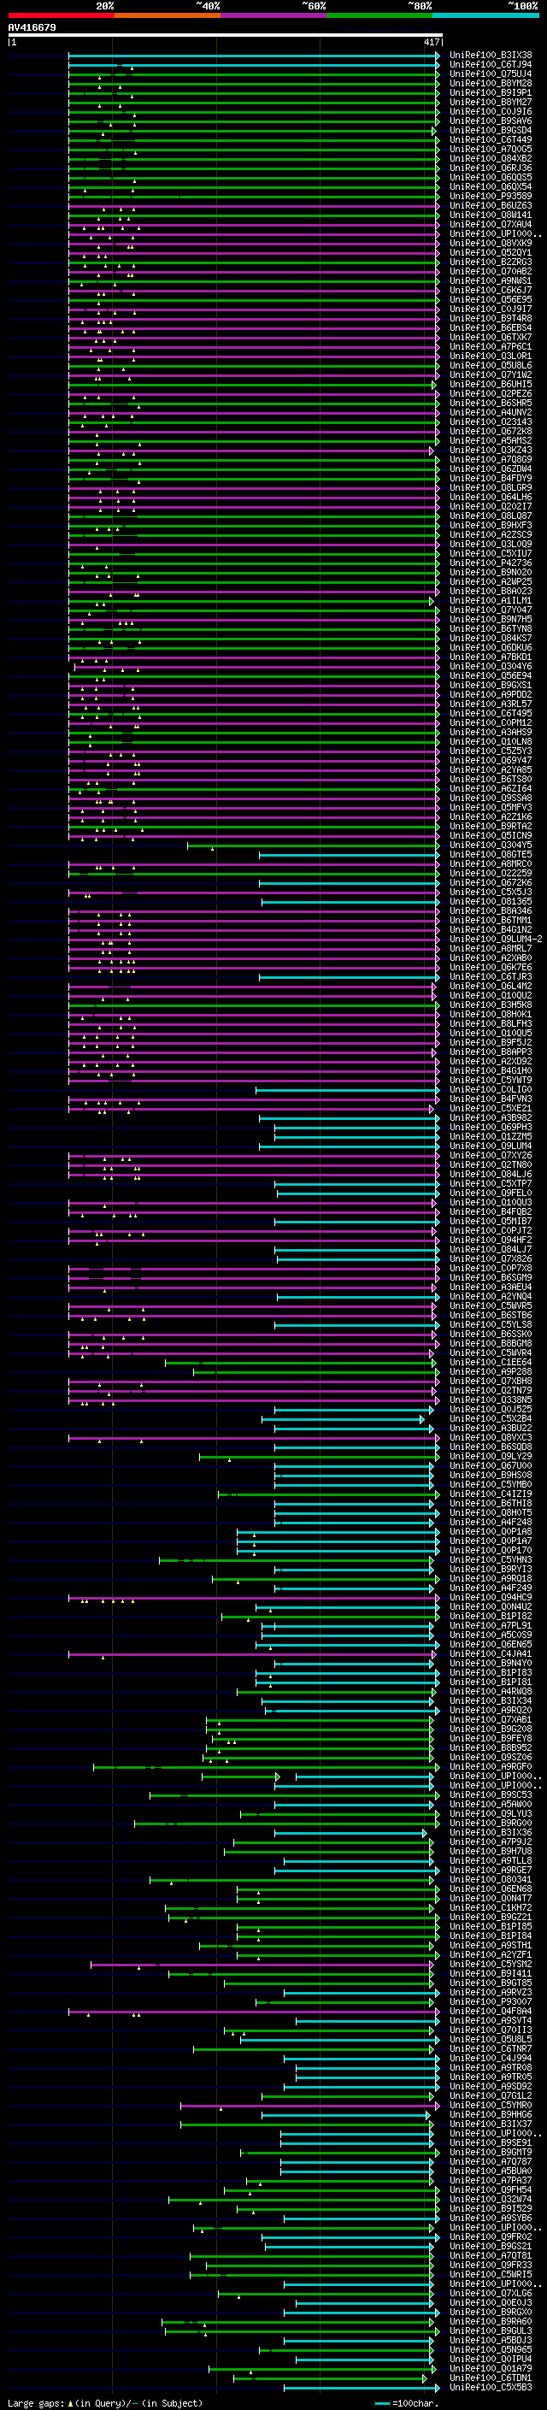Viewport: 547px width, 2410px height.
Task: Click the UniRef100_Q7XAU4 label
Action: pyautogui.click(x=491, y=225)
